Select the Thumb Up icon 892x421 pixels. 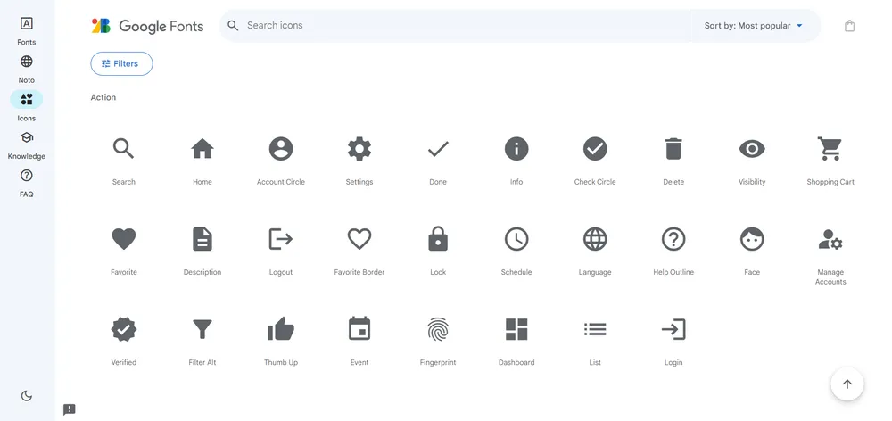click(281, 329)
